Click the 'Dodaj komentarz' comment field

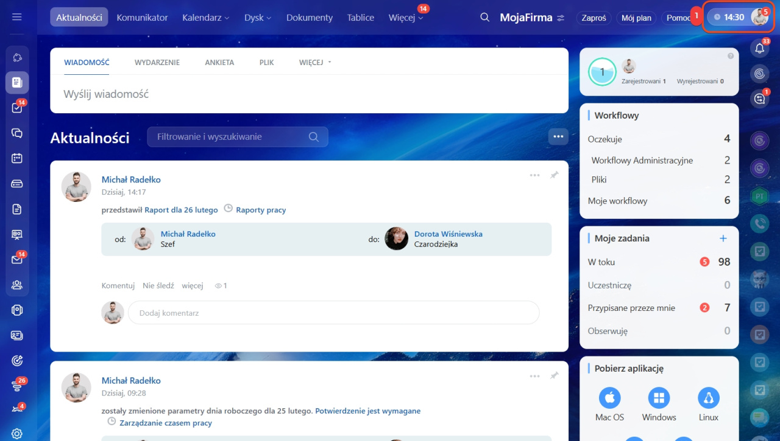pyautogui.click(x=333, y=313)
